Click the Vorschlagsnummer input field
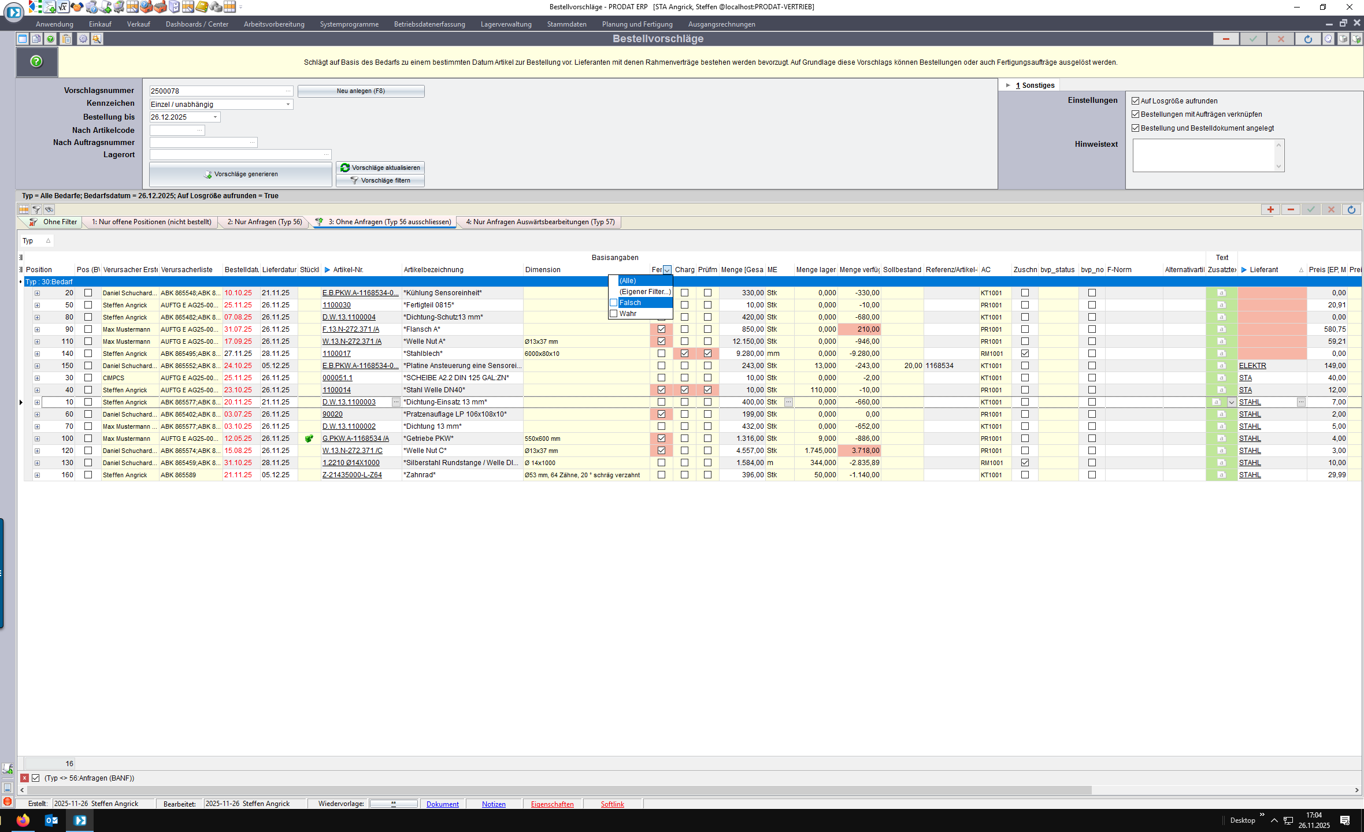Viewport: 1364px width, 832px height. pyautogui.click(x=216, y=91)
